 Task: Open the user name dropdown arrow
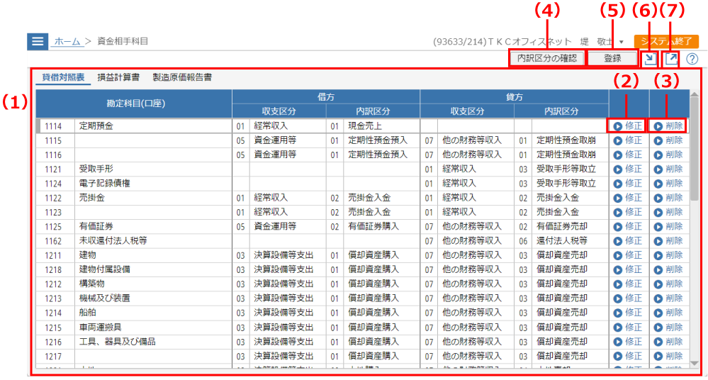pos(622,42)
